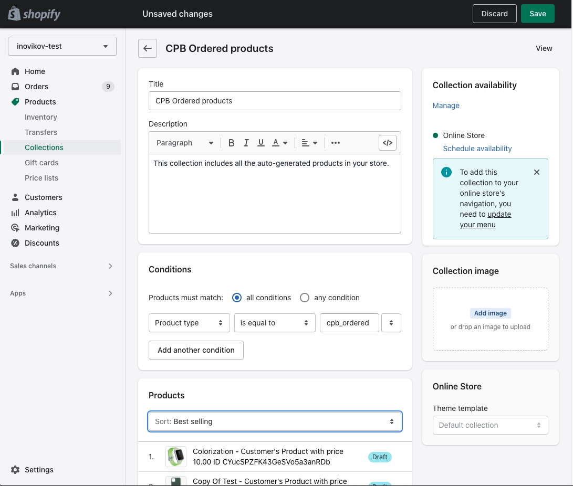
Task: Click the Discounts percent badge icon
Action: pyautogui.click(x=15, y=243)
